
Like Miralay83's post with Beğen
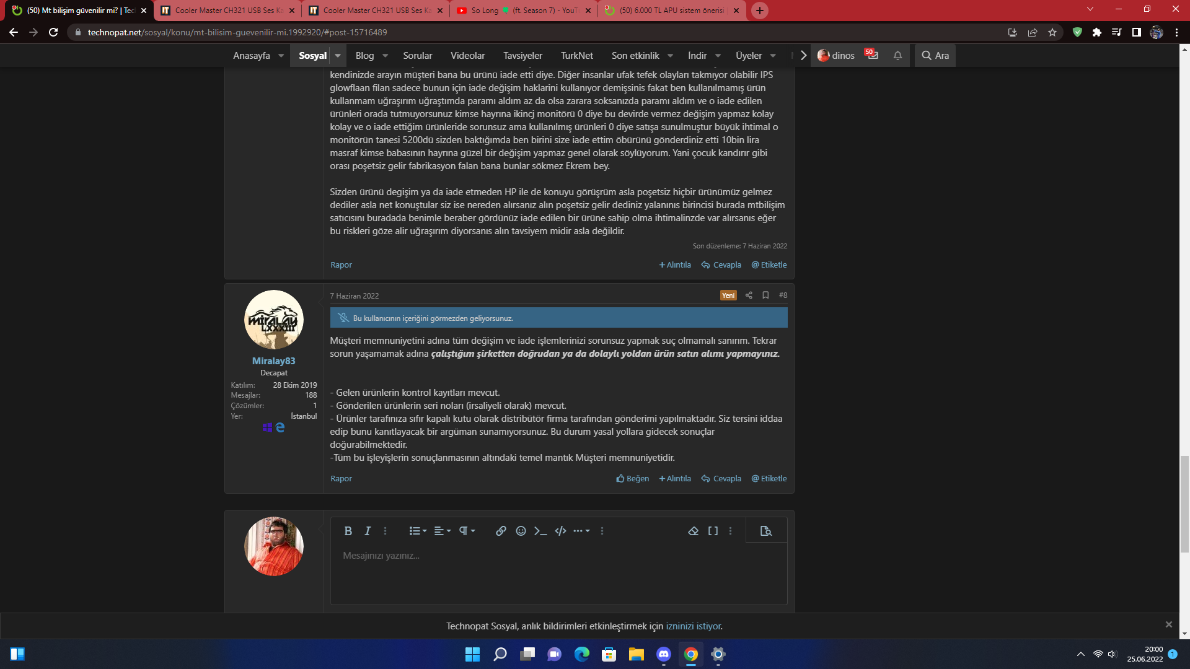pyautogui.click(x=632, y=478)
